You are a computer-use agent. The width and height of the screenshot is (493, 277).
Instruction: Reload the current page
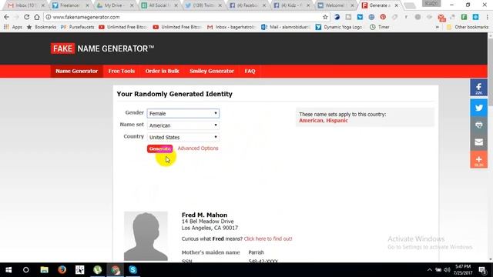[26, 17]
